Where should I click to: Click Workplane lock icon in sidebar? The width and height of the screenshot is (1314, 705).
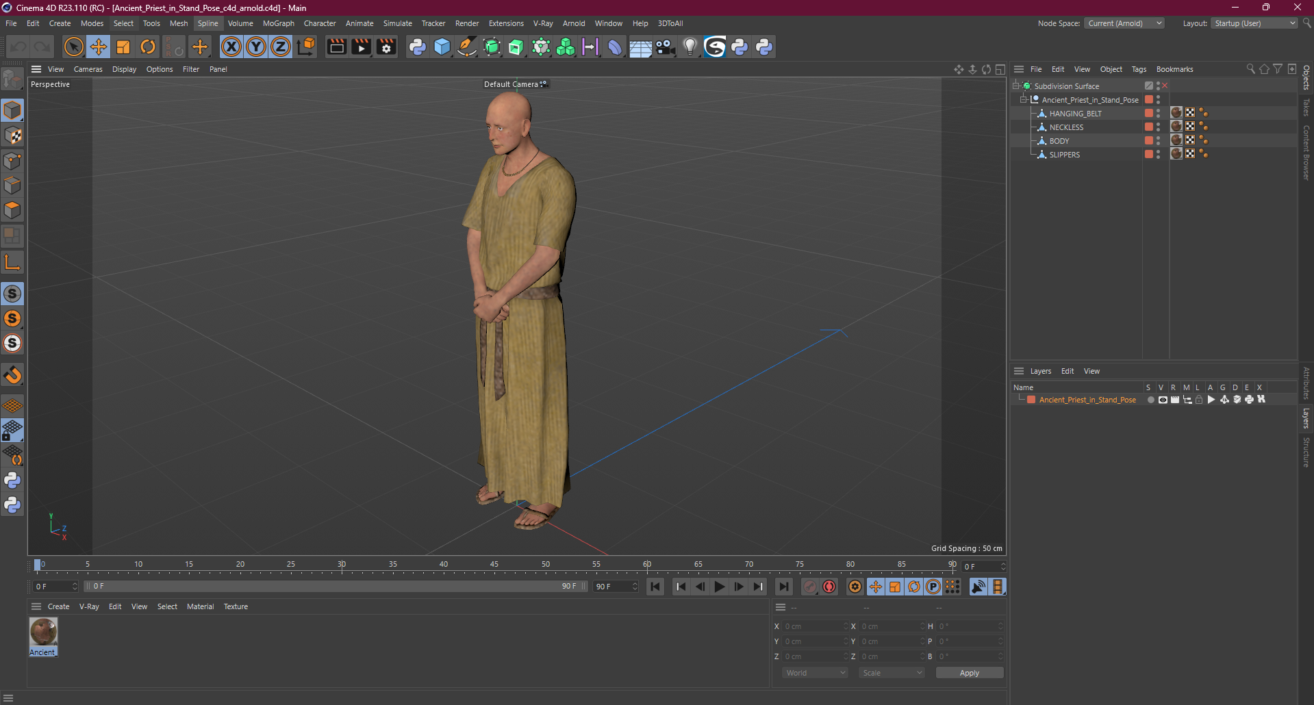[x=12, y=431]
